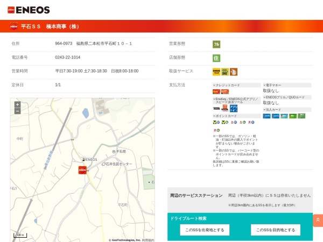Click このSSを出発地とする button
This screenshot has width=323, height=242.
(x=205, y=230)
